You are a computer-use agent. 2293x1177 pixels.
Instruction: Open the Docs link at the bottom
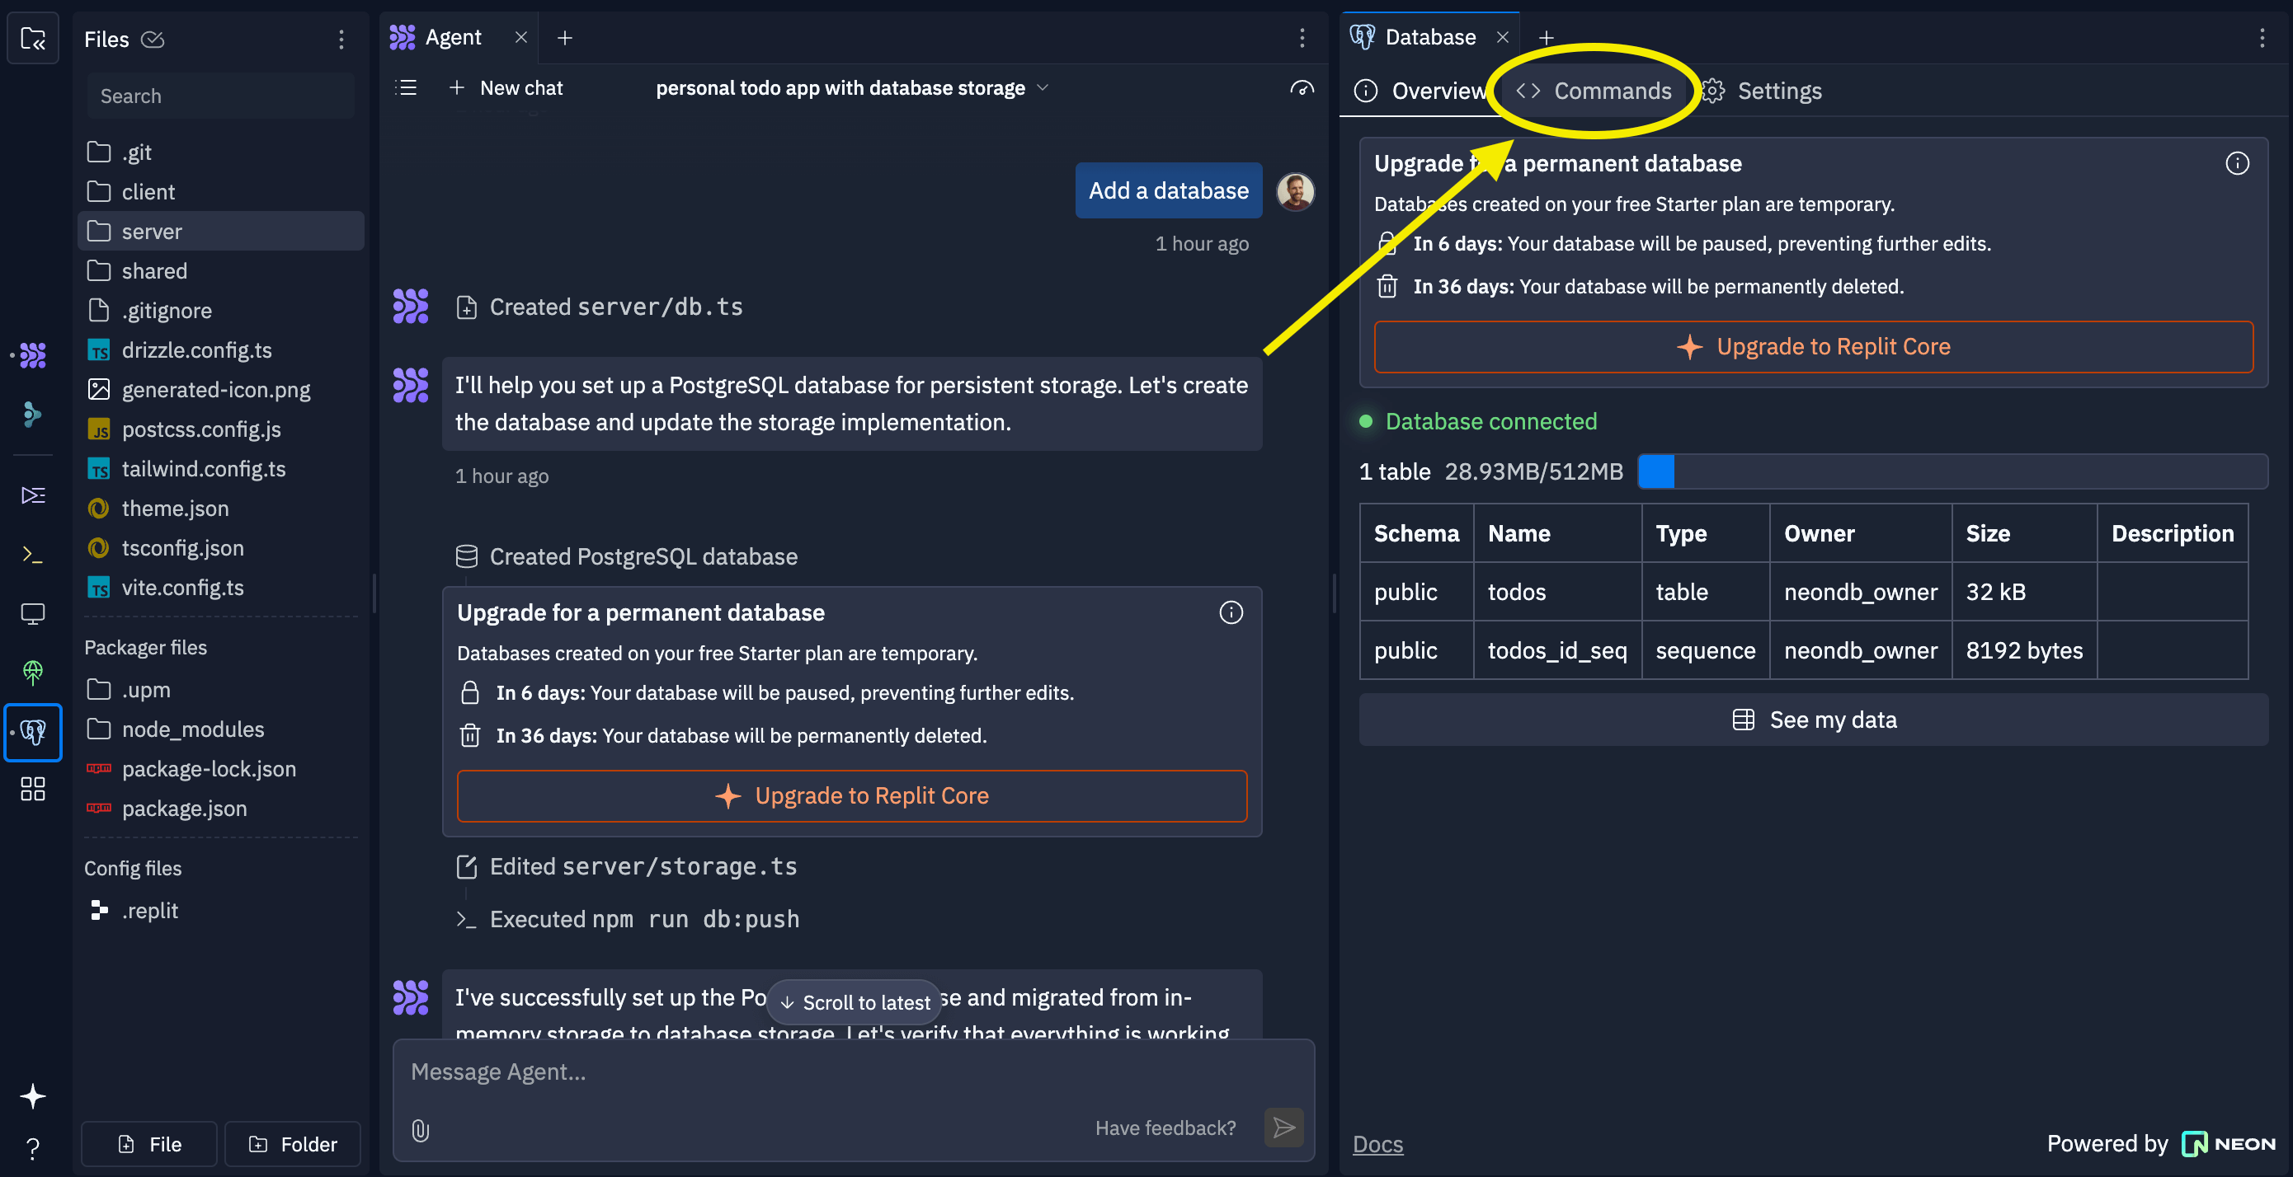(x=1377, y=1144)
